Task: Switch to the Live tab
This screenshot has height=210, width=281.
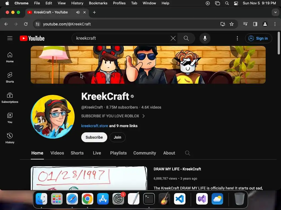Action: 97,153
